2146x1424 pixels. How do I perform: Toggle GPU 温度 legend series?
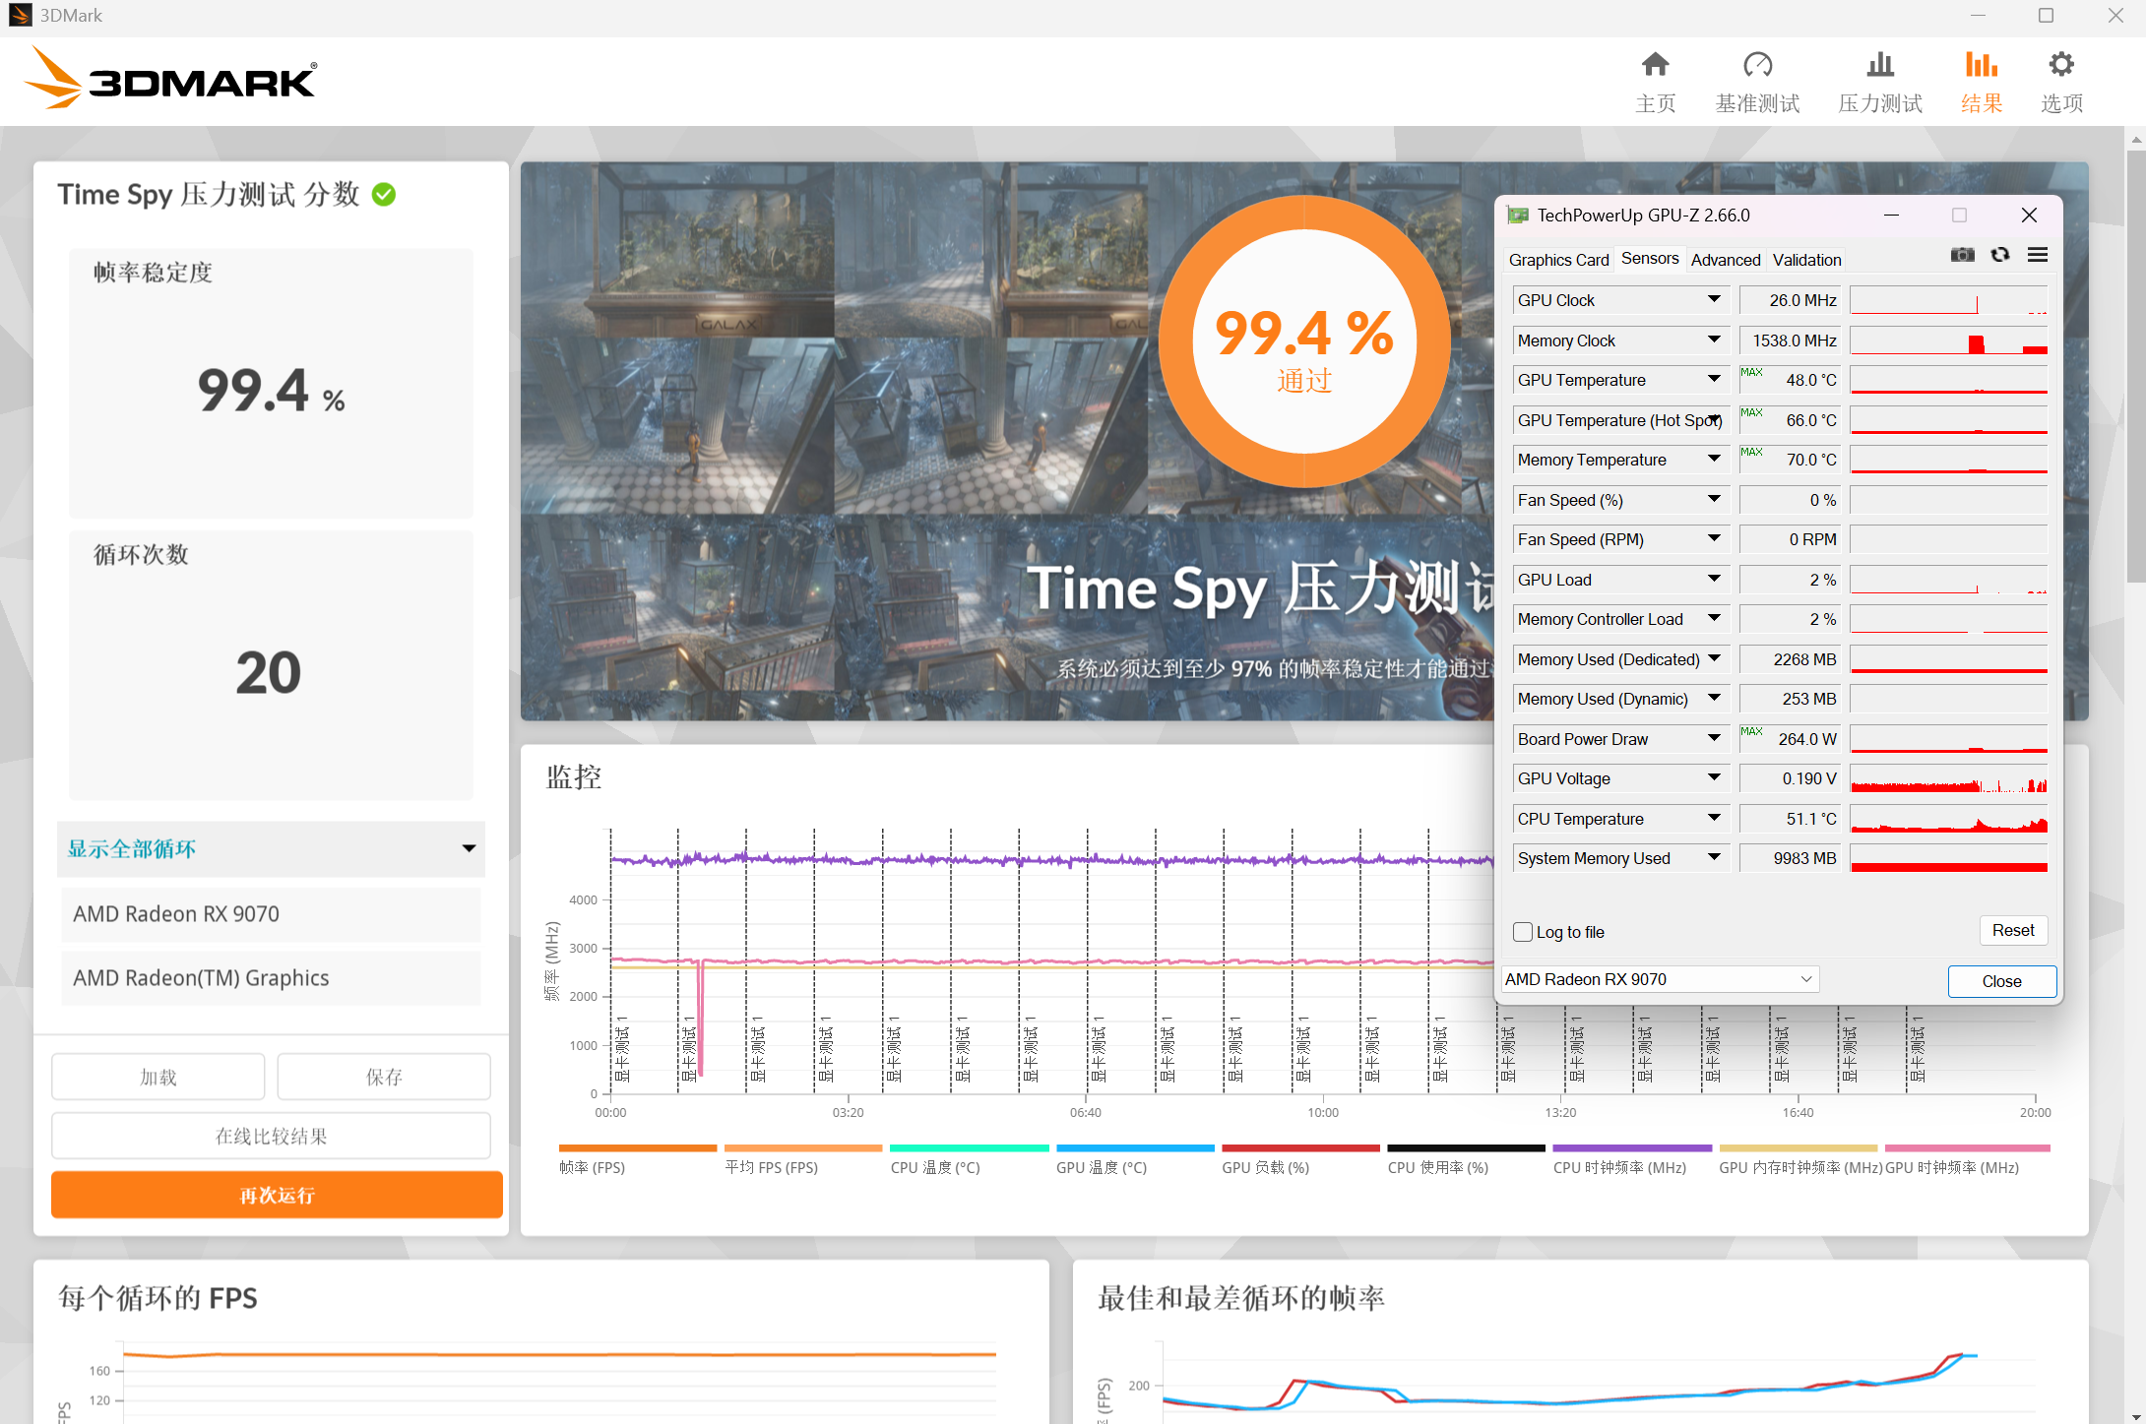pos(1101,1167)
